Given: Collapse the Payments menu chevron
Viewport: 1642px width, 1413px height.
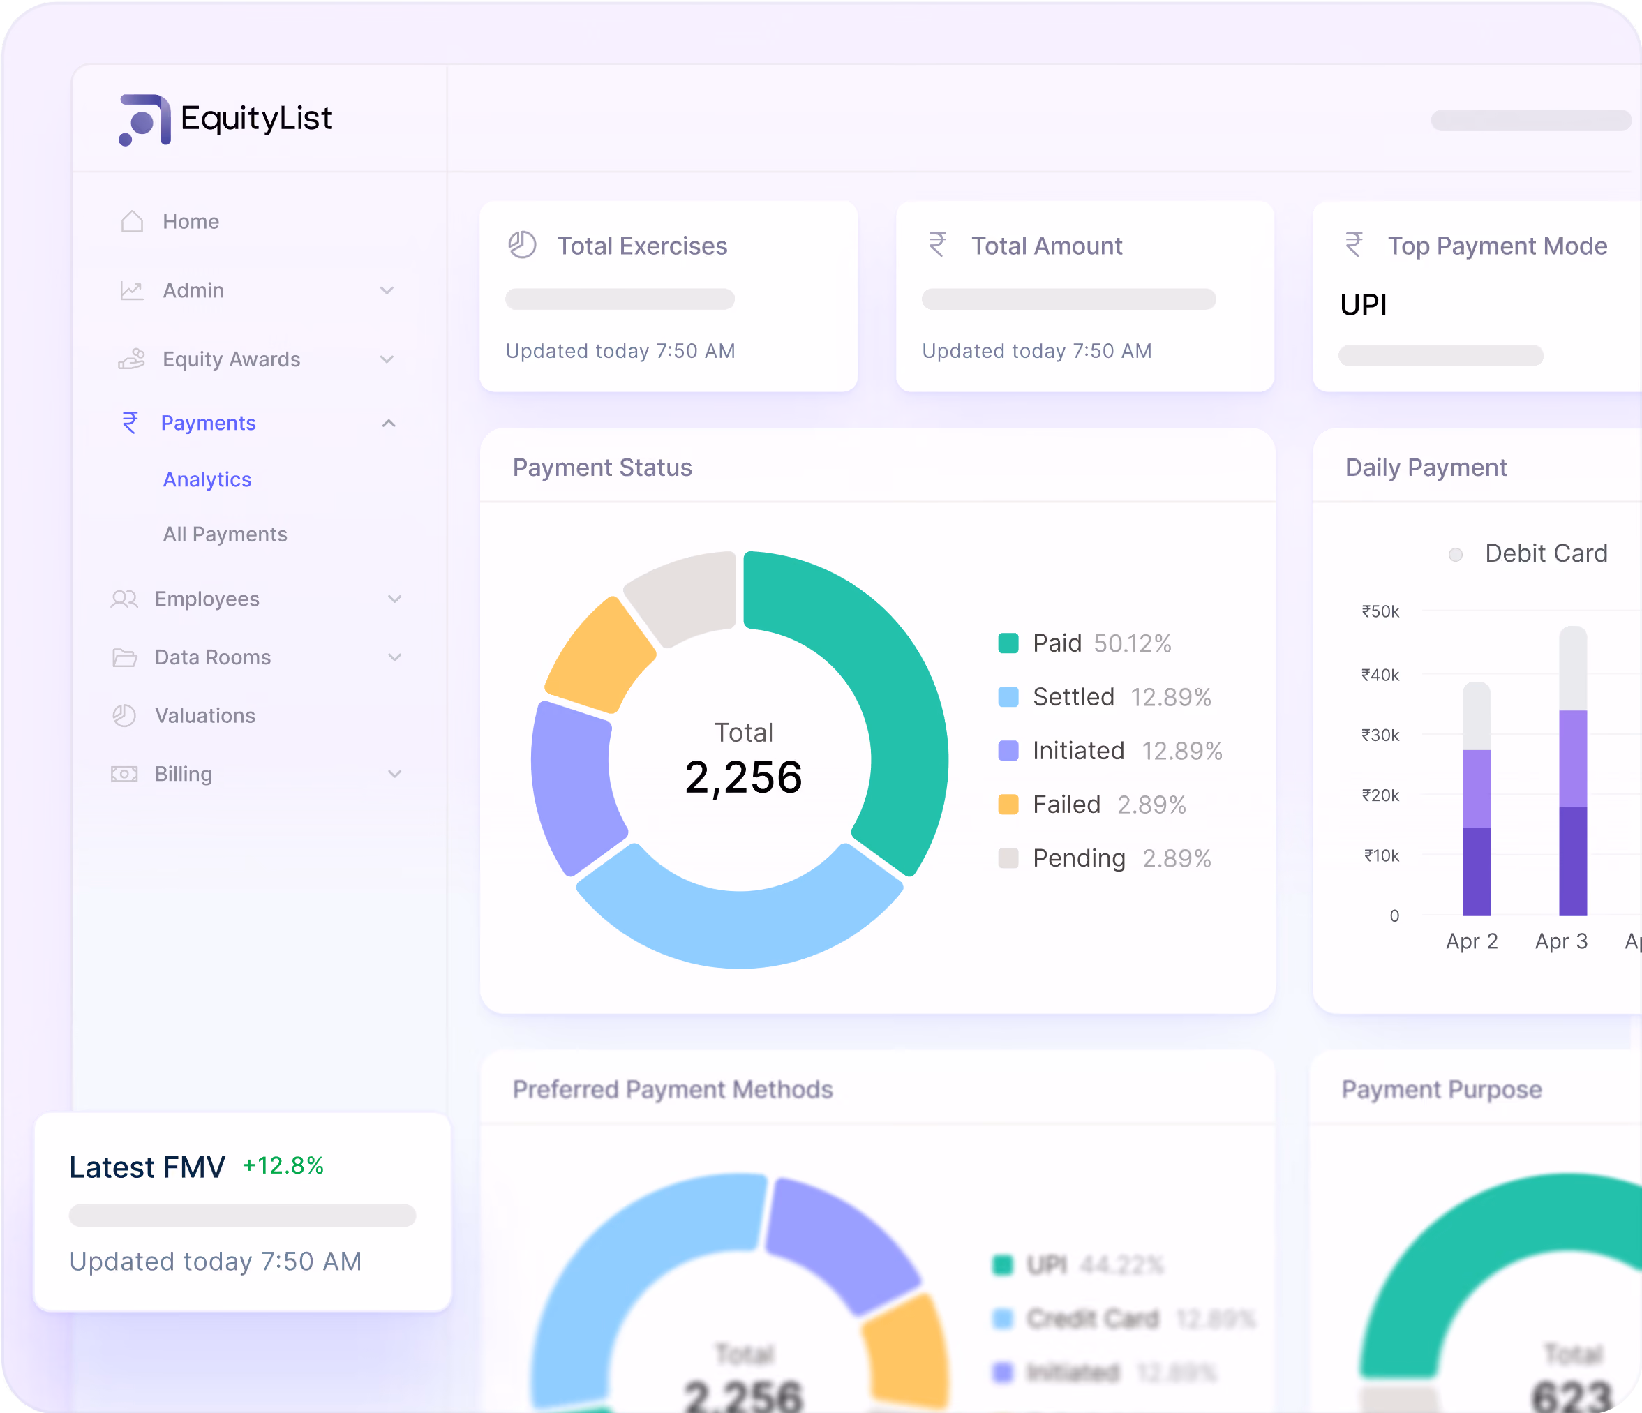Looking at the screenshot, I should click(388, 423).
